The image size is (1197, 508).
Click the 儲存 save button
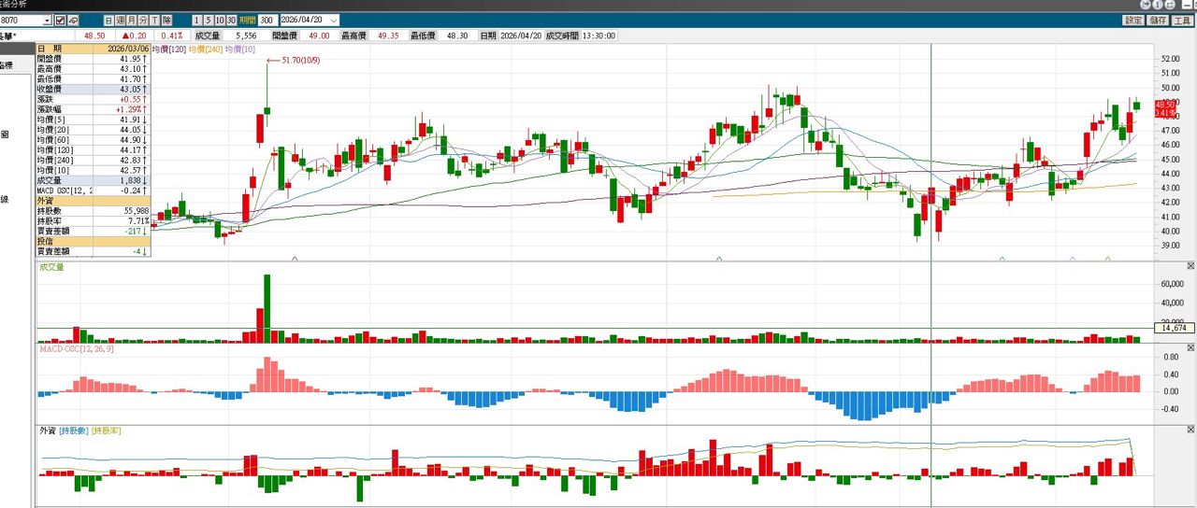click(x=1158, y=20)
